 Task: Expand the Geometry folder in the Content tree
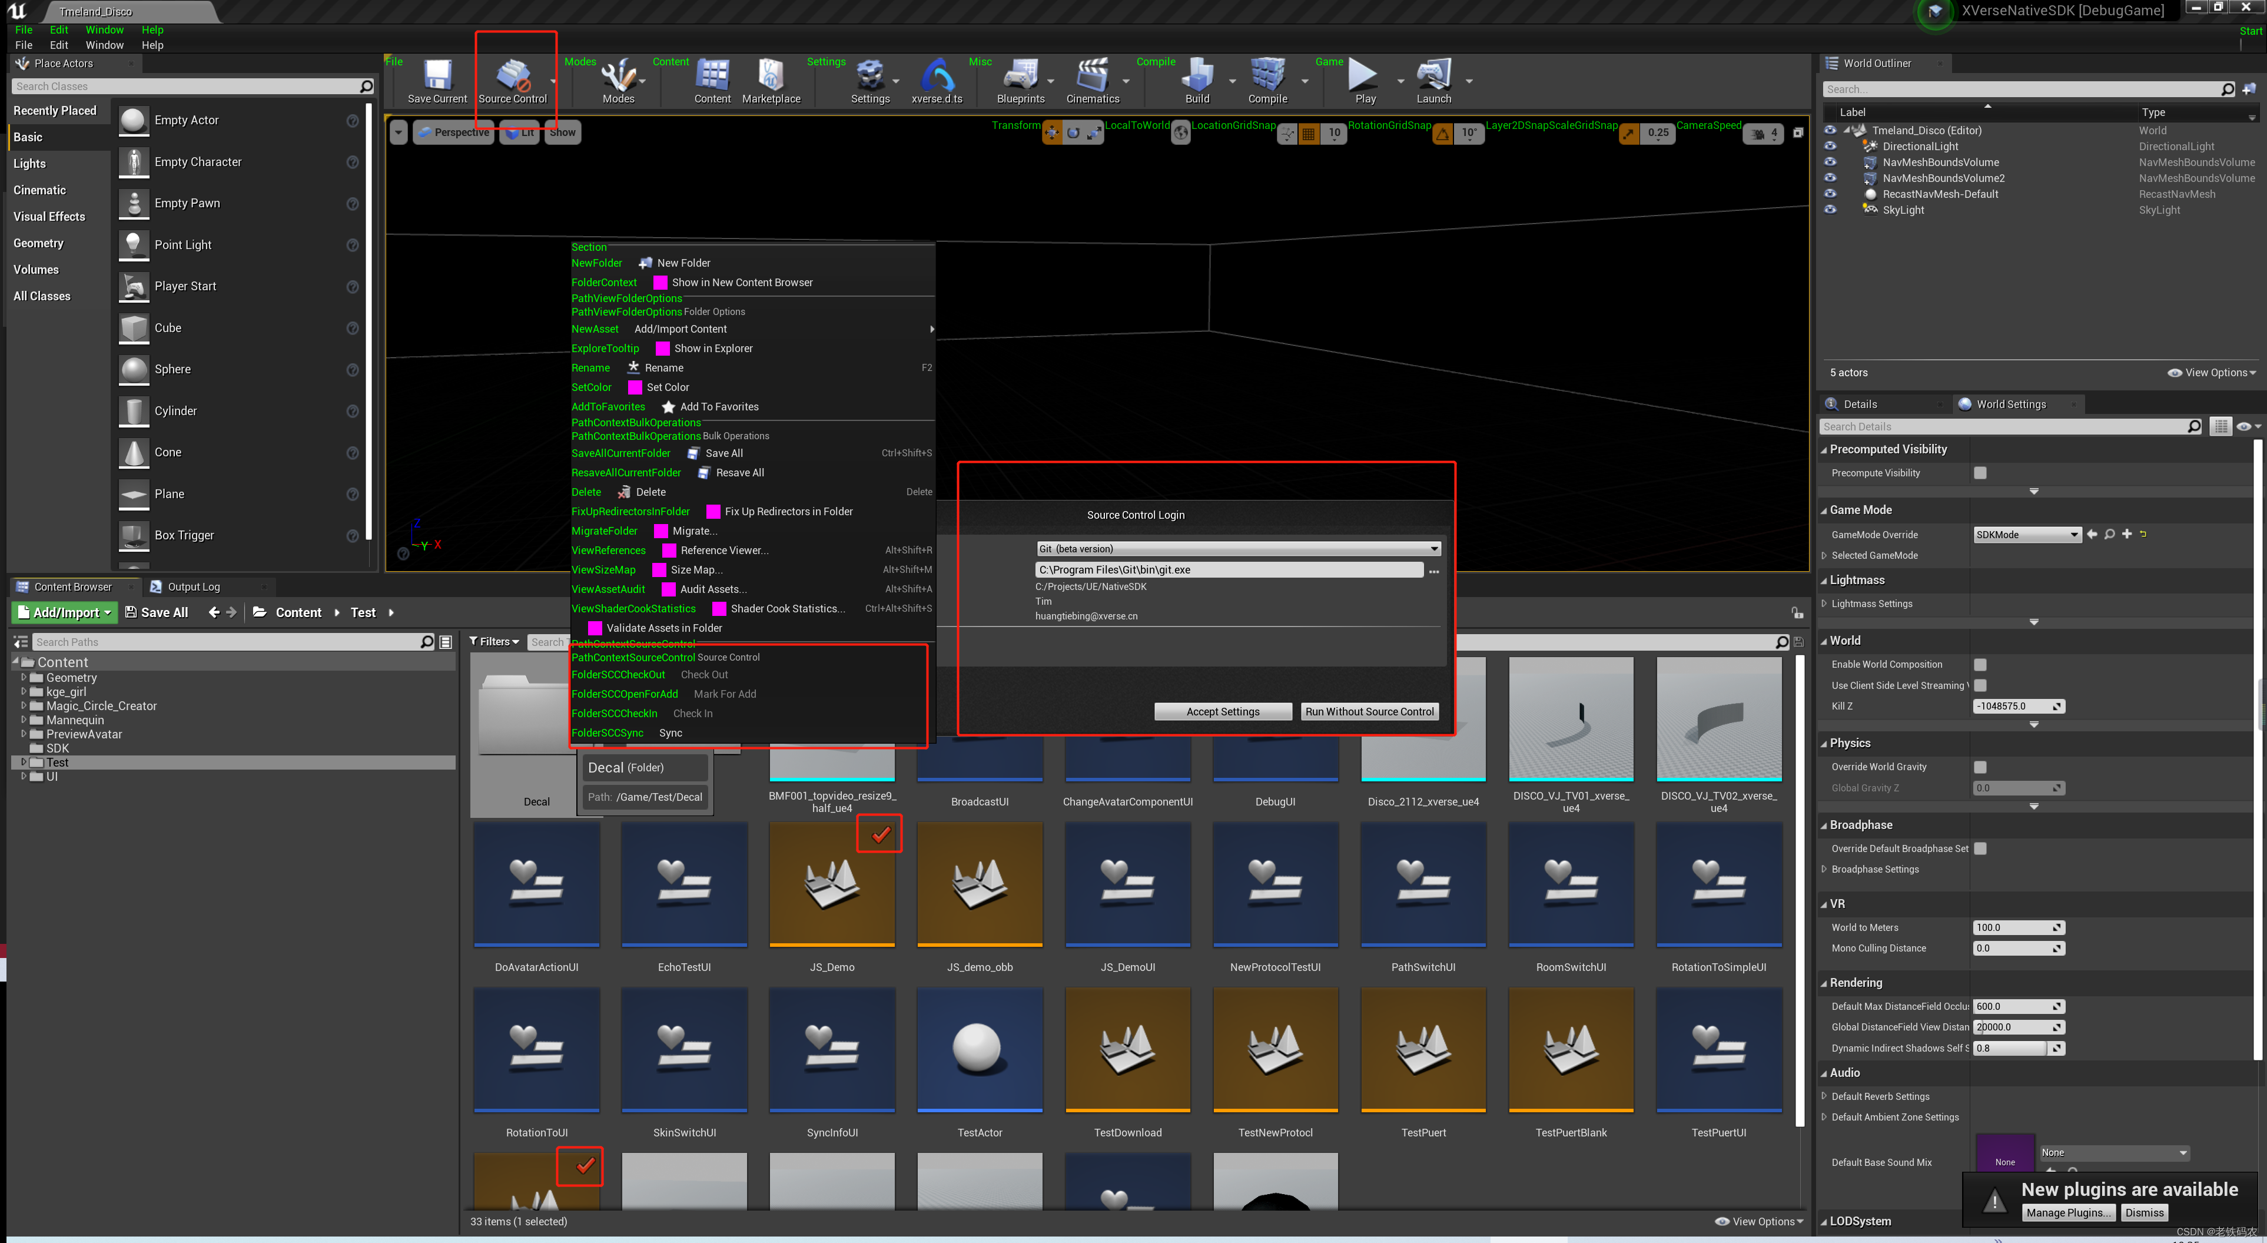click(24, 678)
